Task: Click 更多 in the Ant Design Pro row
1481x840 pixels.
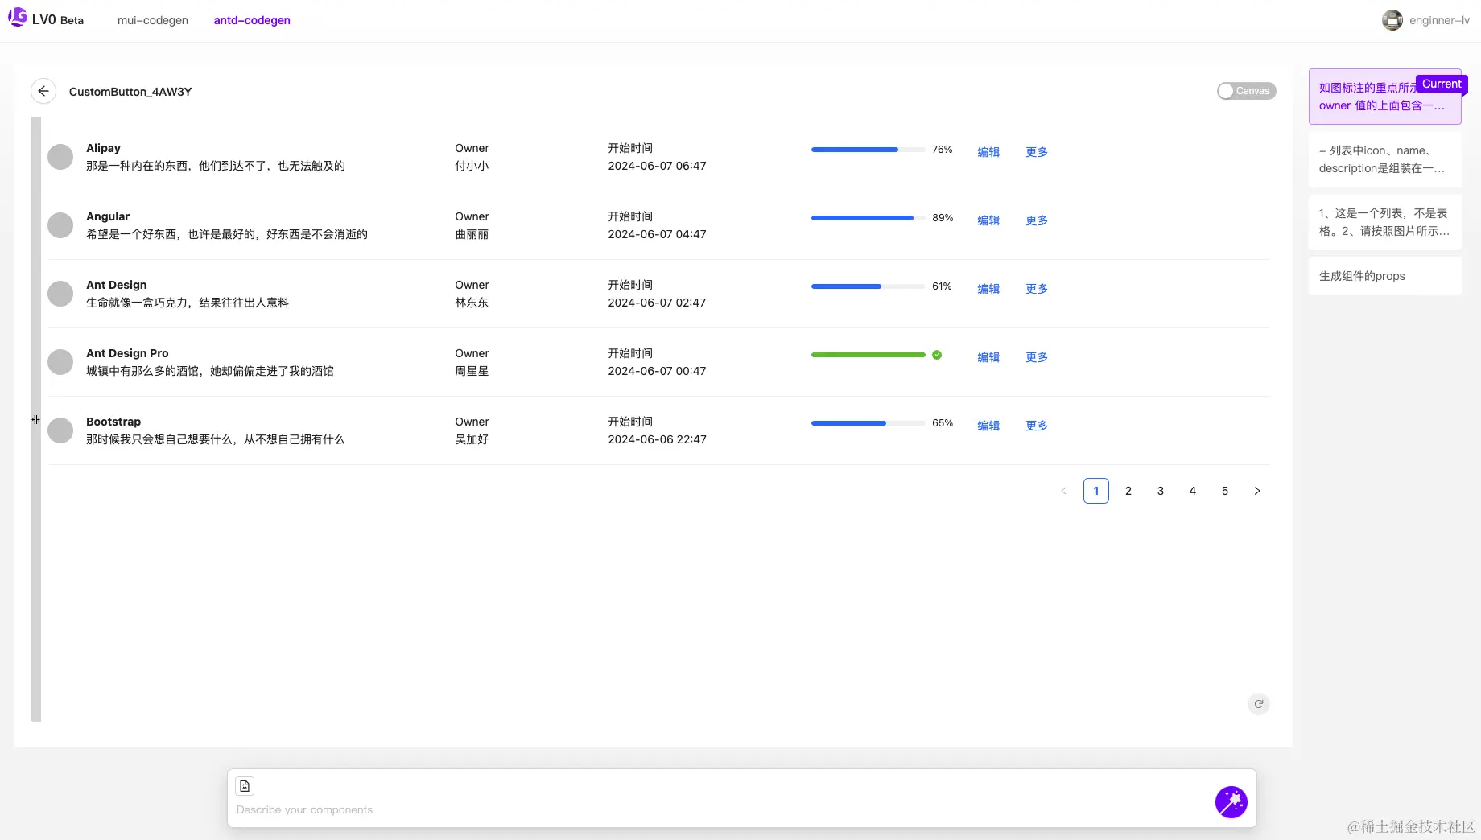Action: (1037, 357)
